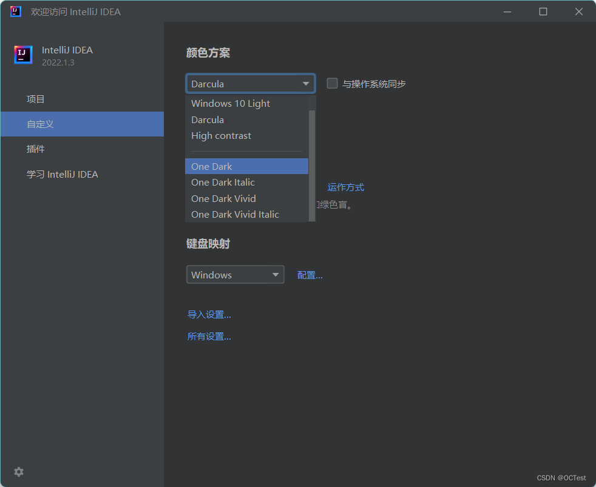The image size is (596, 487).
Task: Pick the One Dark theme
Action: pyautogui.click(x=246, y=166)
